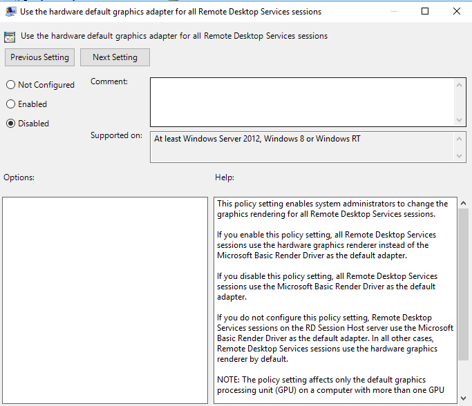Select the Not Configured radio button
Viewport: 472px width, 406px height.
click(x=10, y=85)
